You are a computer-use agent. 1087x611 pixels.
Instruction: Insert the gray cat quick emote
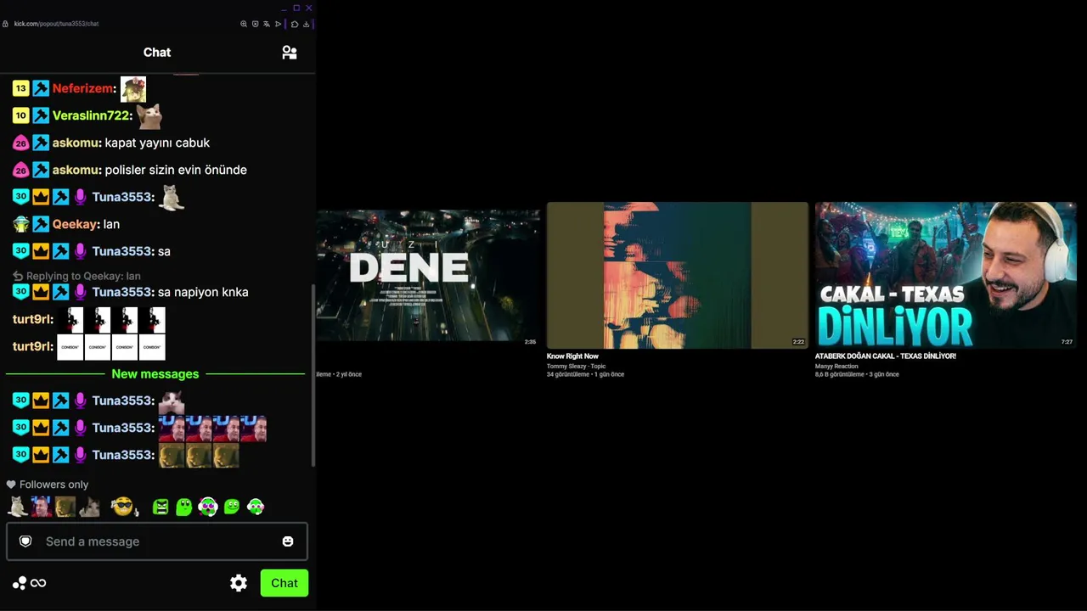[89, 507]
